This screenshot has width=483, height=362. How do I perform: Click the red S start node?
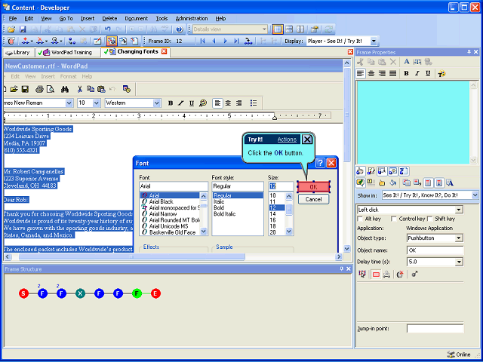pos(23,293)
